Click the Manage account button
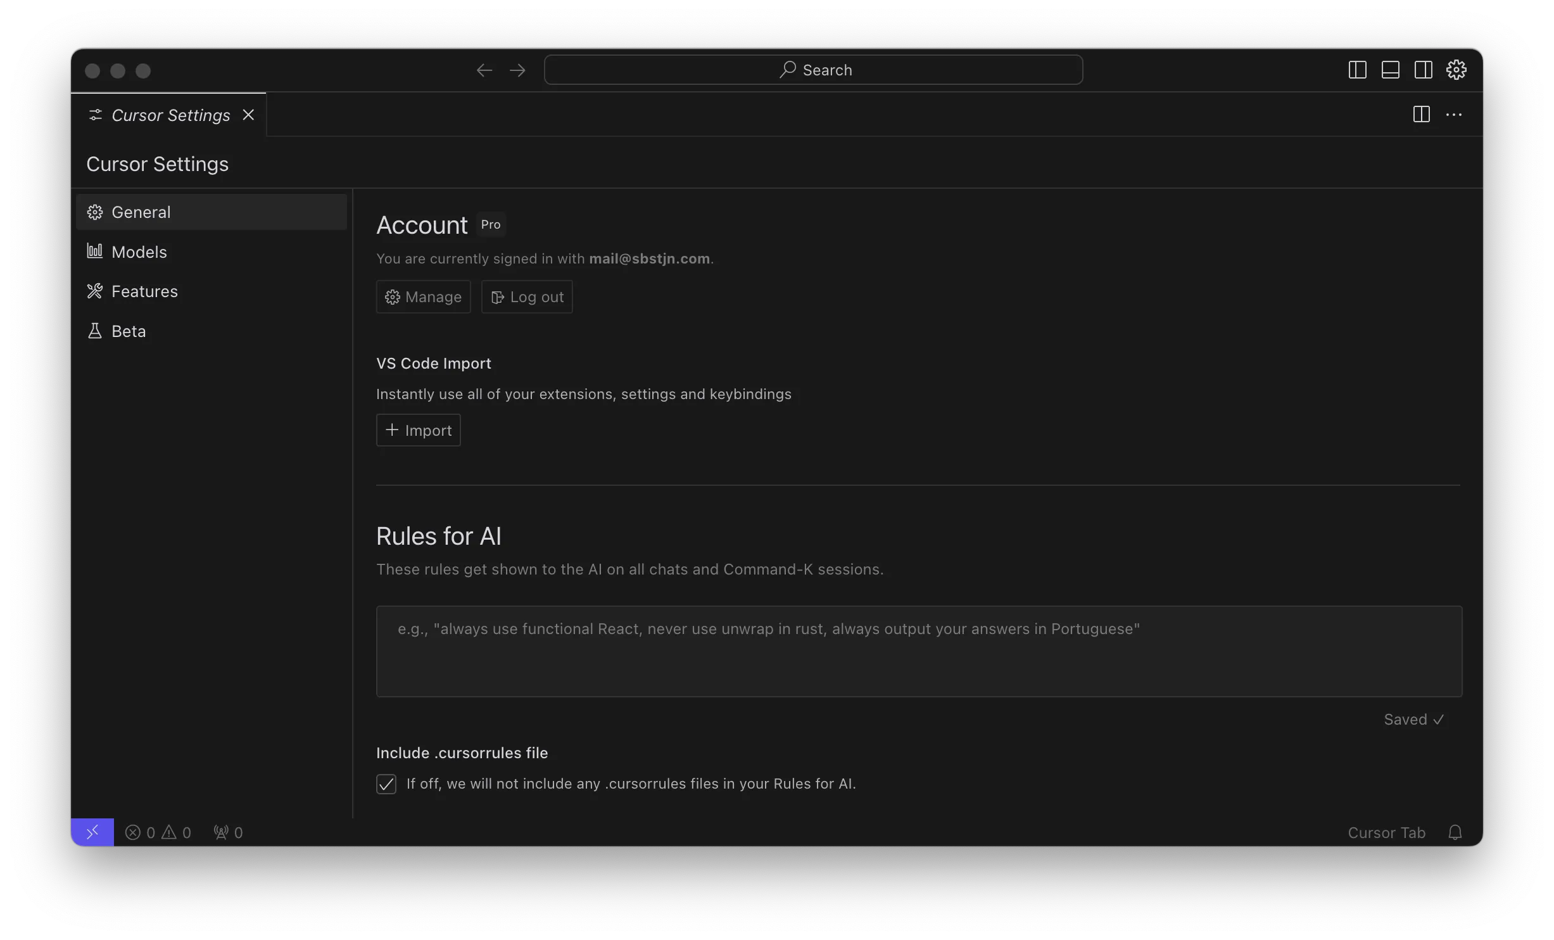 tap(423, 296)
